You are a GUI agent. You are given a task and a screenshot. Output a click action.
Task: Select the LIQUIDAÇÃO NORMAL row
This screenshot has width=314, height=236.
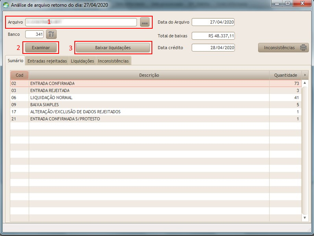pyautogui.click(x=150, y=98)
